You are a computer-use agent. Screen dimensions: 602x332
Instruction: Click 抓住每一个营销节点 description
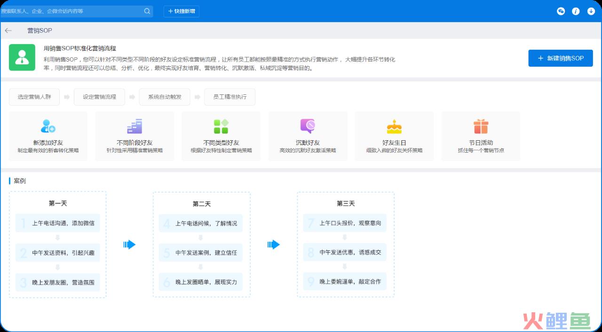[x=481, y=151]
